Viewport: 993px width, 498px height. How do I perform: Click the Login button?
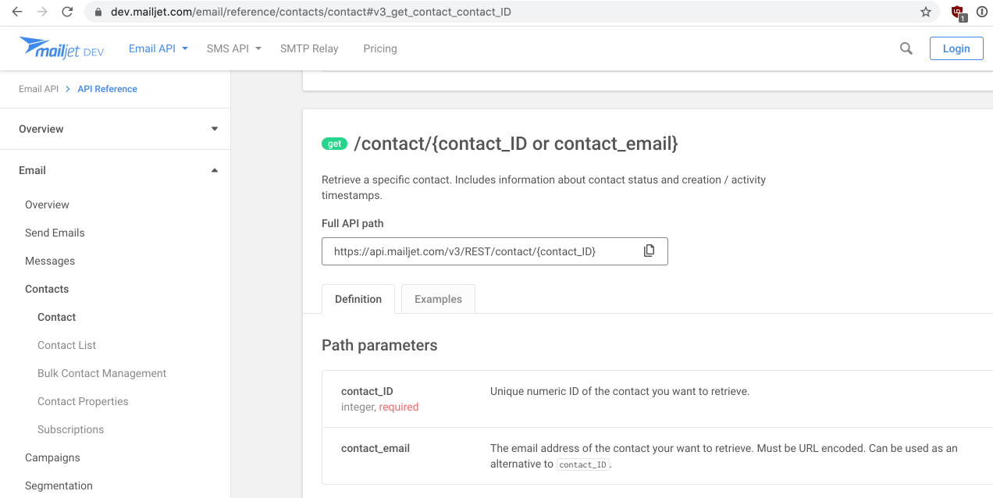tap(956, 48)
